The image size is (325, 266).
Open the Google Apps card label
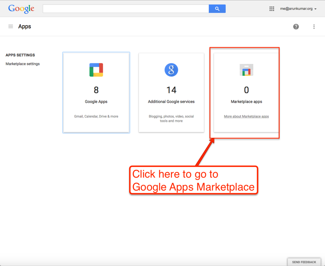tap(96, 102)
